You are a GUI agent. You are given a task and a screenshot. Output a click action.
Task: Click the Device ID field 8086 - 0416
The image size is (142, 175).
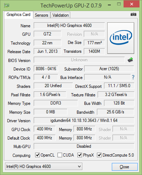tap(46, 69)
